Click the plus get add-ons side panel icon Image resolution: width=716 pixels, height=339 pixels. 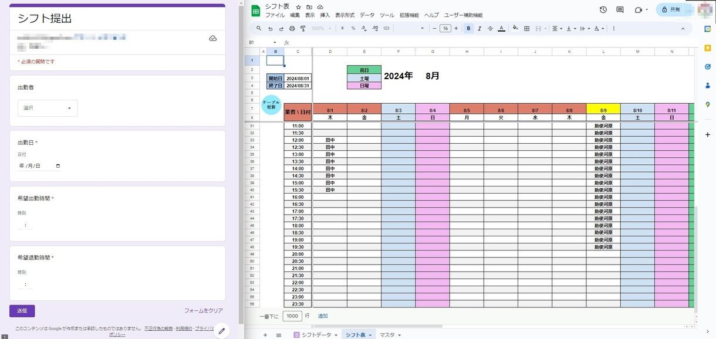pos(707,135)
